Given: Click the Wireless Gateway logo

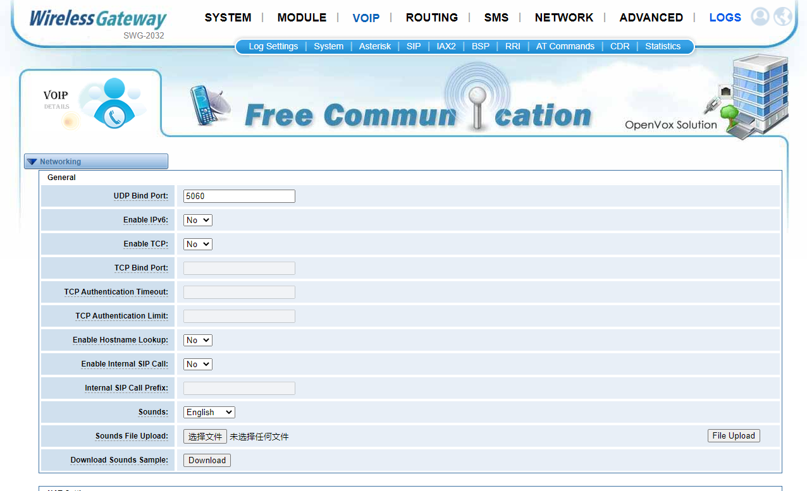Looking at the screenshot, I should [x=97, y=19].
